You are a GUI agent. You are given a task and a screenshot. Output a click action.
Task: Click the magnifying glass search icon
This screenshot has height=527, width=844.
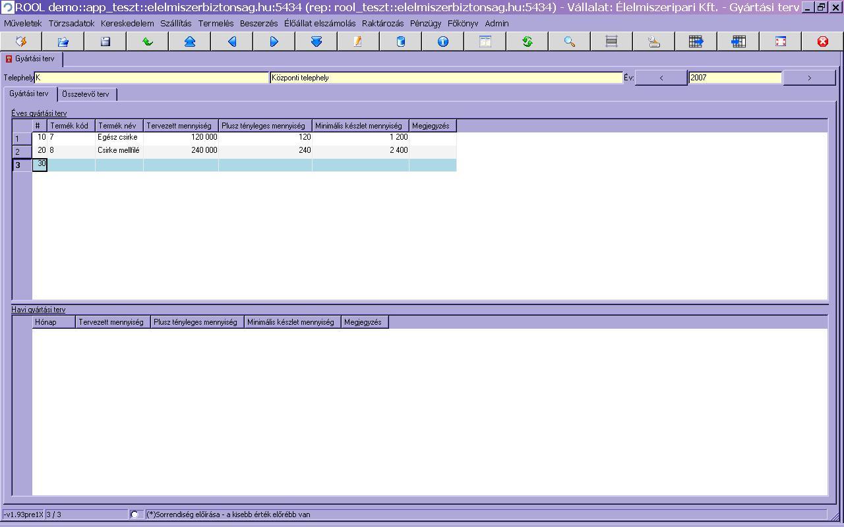(x=570, y=42)
